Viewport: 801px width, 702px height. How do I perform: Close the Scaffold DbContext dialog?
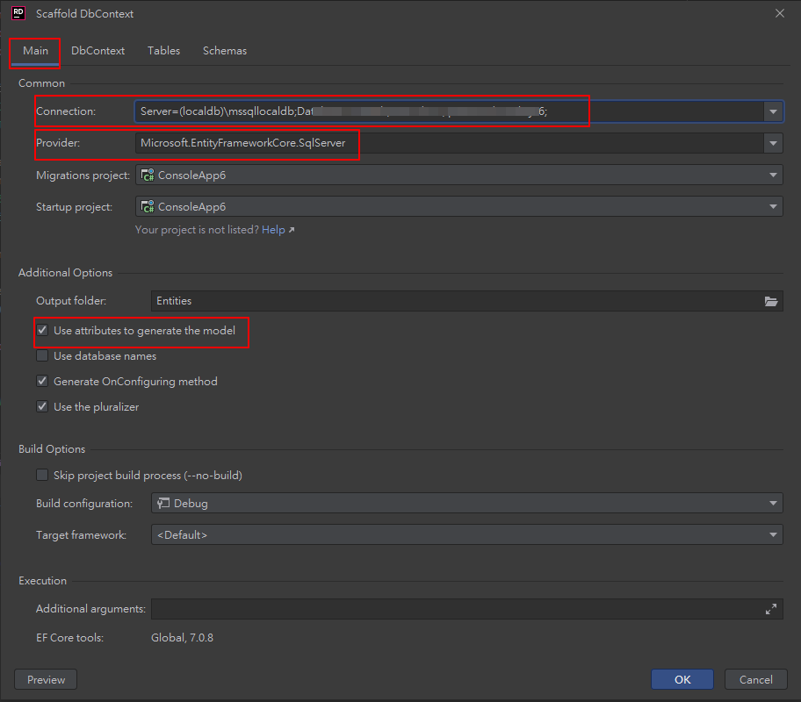pyautogui.click(x=780, y=13)
